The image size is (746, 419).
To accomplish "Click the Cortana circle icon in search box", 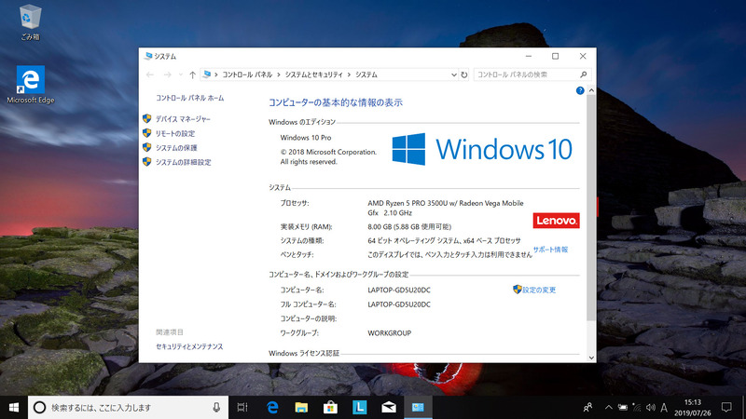I will click(x=39, y=407).
